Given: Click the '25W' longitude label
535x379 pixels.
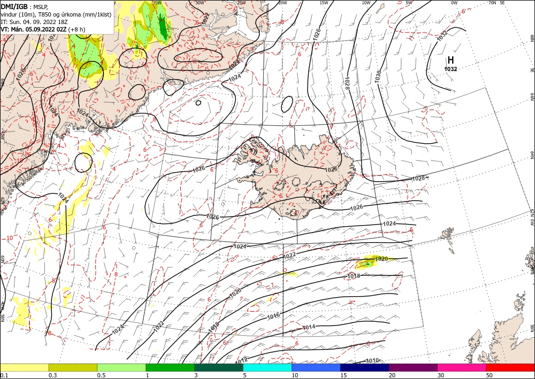Looking at the screenshot, I should (241, 2).
